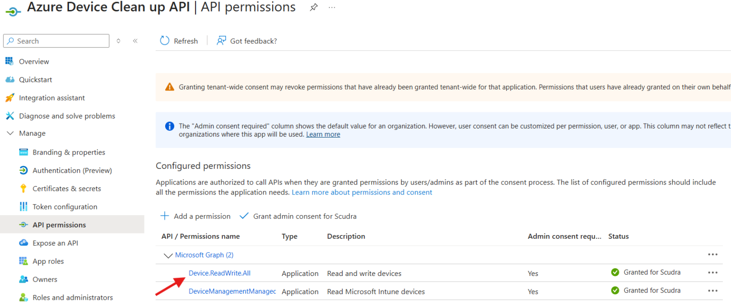The width and height of the screenshot is (731, 305).
Task: Click the Type column header
Action: (x=289, y=236)
